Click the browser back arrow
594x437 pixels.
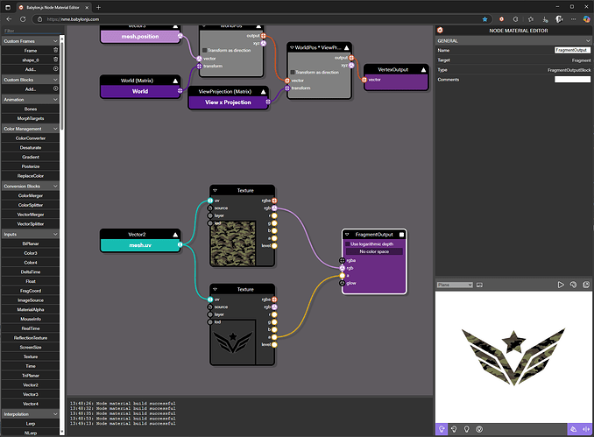click(9, 19)
